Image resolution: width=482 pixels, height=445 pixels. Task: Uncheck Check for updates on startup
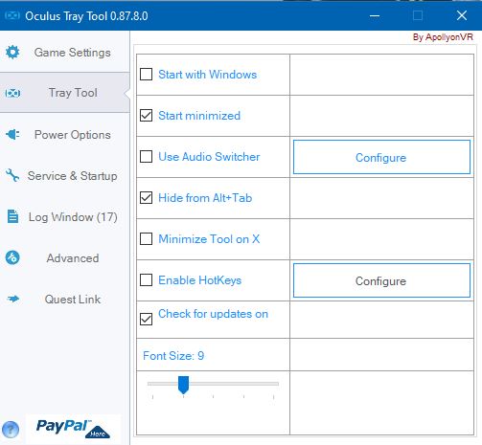[146, 319]
